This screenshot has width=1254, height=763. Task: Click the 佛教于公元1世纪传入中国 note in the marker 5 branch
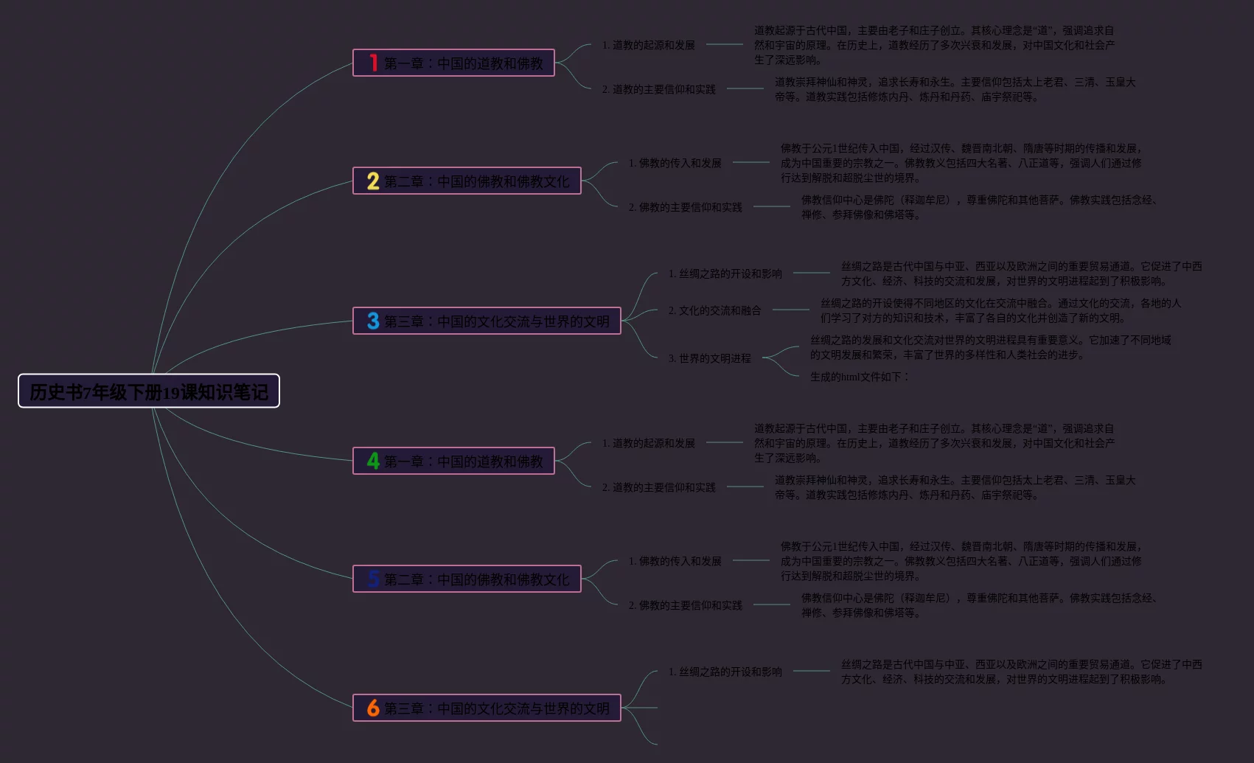(x=961, y=561)
